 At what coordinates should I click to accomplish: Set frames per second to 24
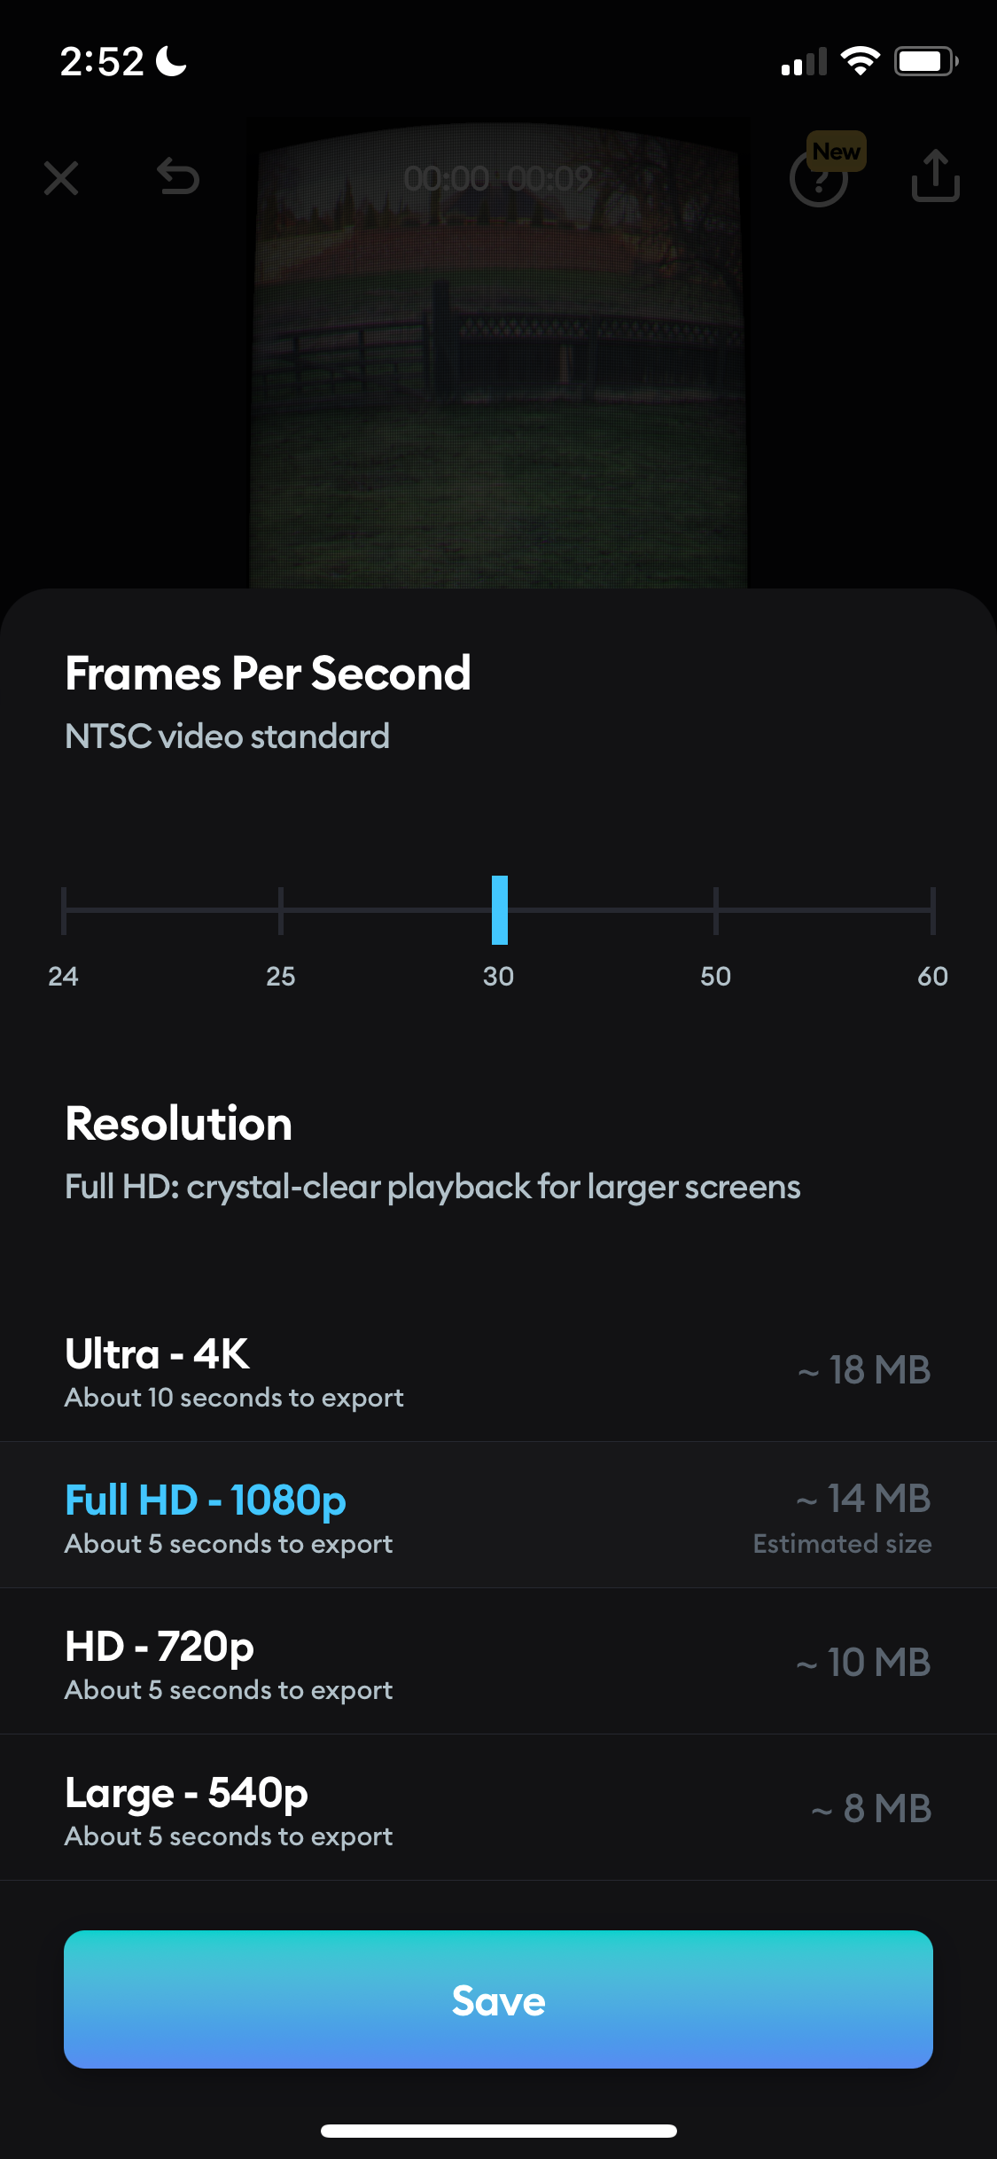pyautogui.click(x=62, y=908)
